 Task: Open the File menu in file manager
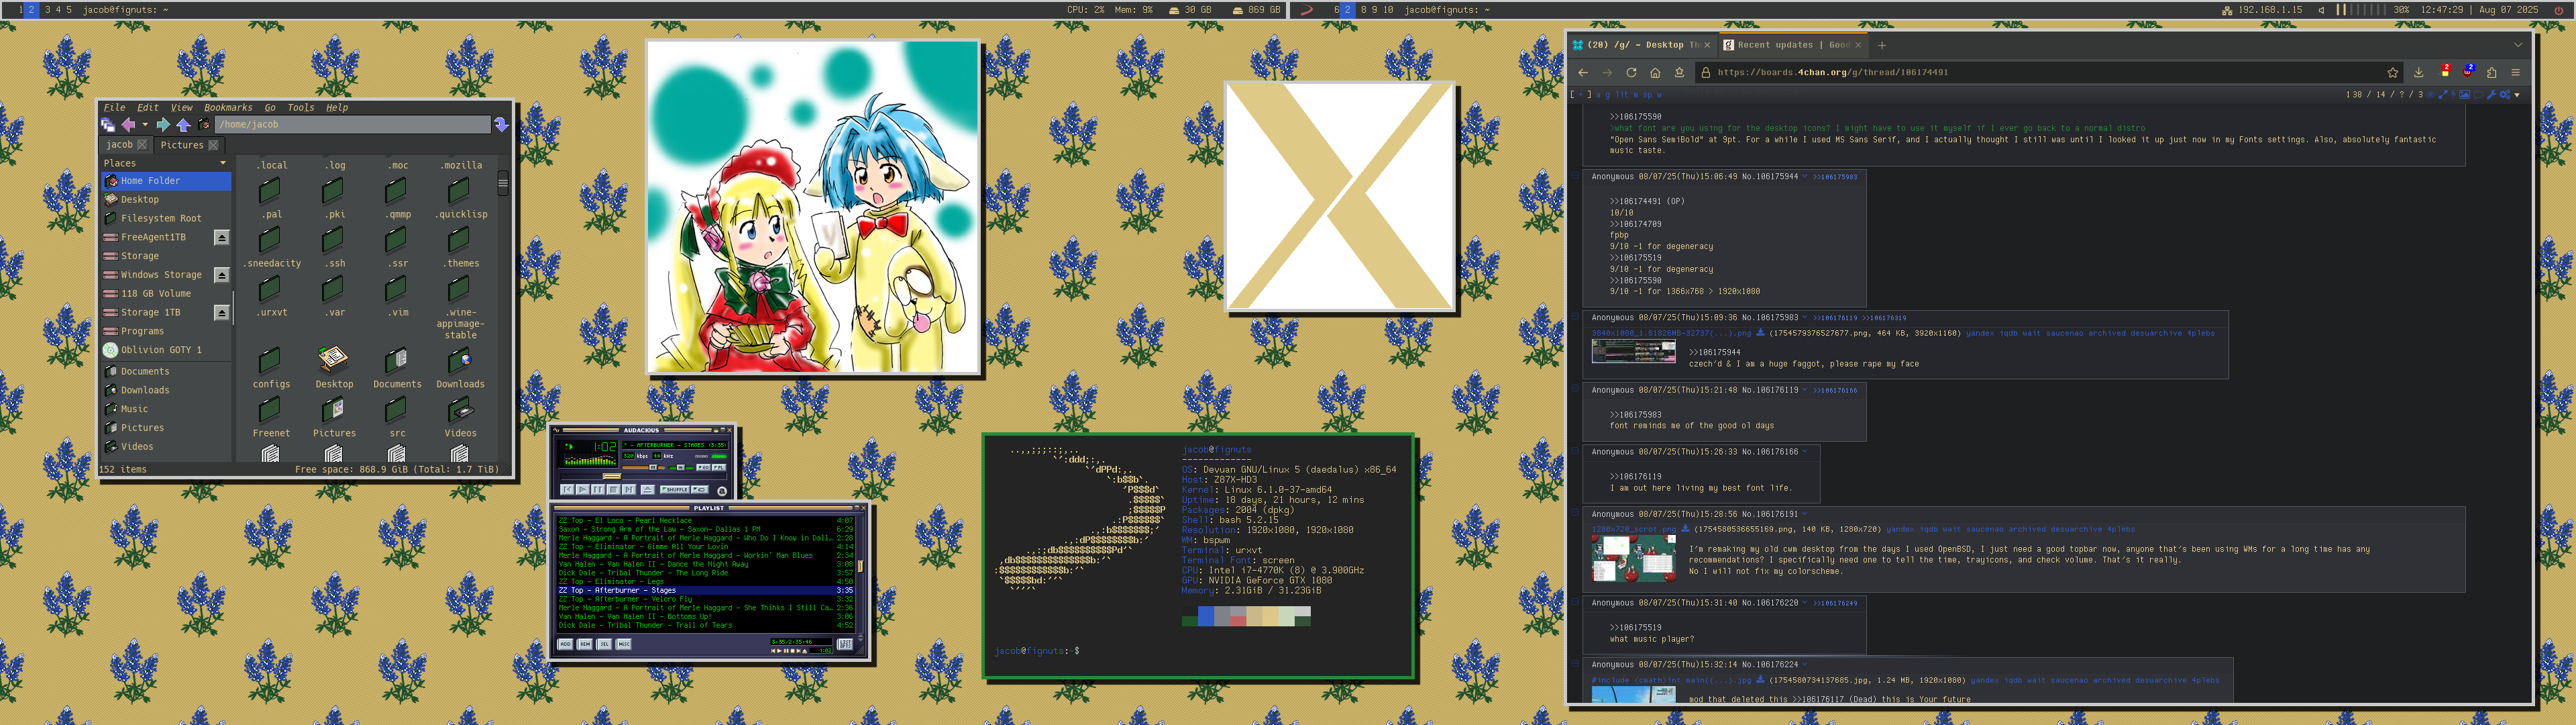(x=115, y=107)
